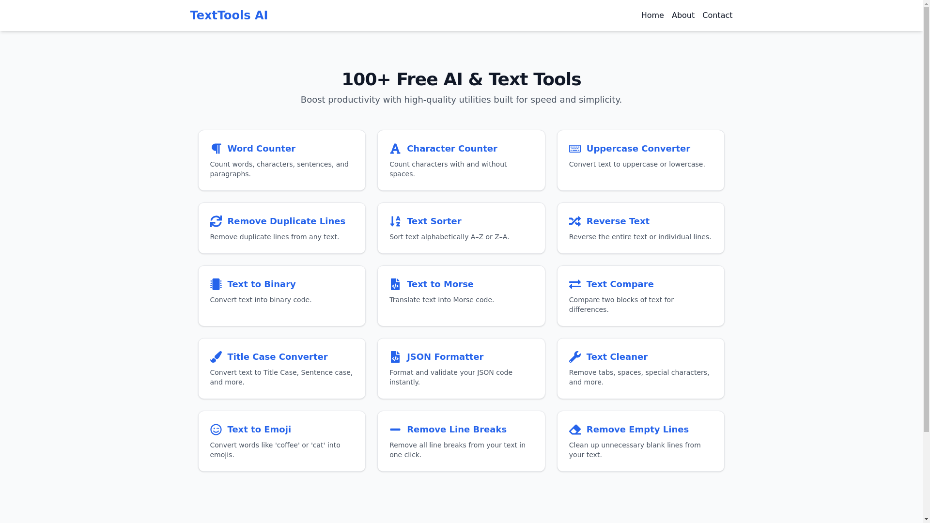930x523 pixels.
Task: Click the '100+ Free AI & Text Tools' heading
Action: pos(461,79)
